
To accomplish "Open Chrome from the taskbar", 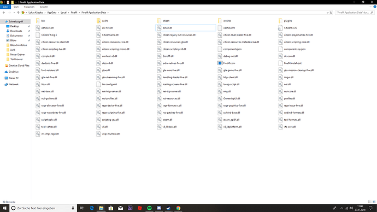I will click(178, 208).
